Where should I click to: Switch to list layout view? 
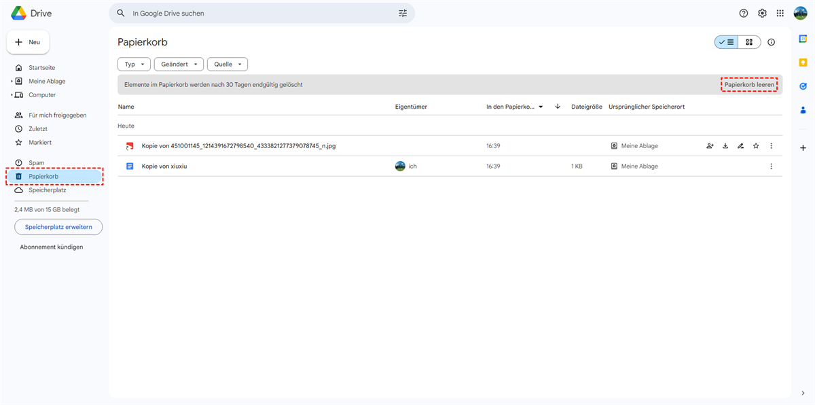[x=726, y=42]
